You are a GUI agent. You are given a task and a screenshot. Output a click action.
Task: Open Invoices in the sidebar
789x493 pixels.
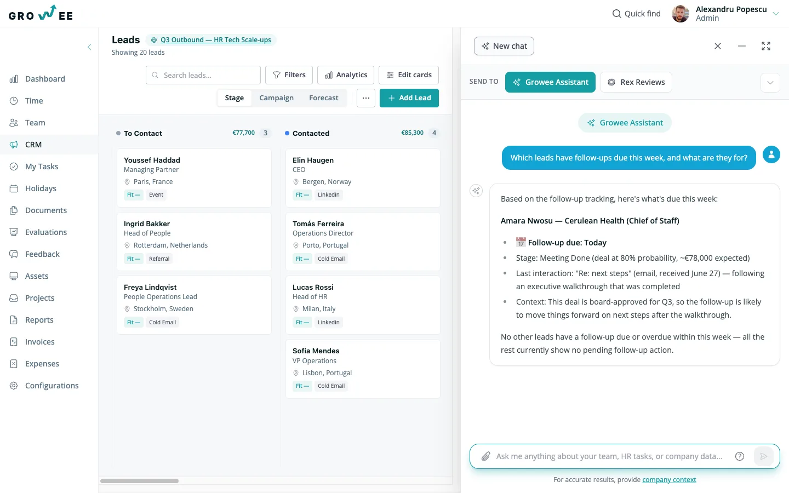[x=39, y=342]
